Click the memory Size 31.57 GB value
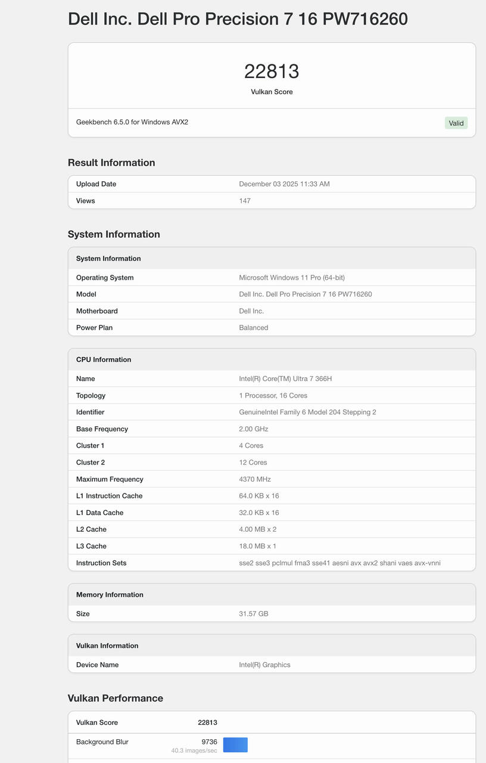This screenshot has width=486, height=763. pos(254,614)
